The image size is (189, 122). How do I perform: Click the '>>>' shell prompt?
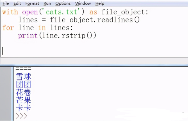pyautogui.click(x=21, y=116)
